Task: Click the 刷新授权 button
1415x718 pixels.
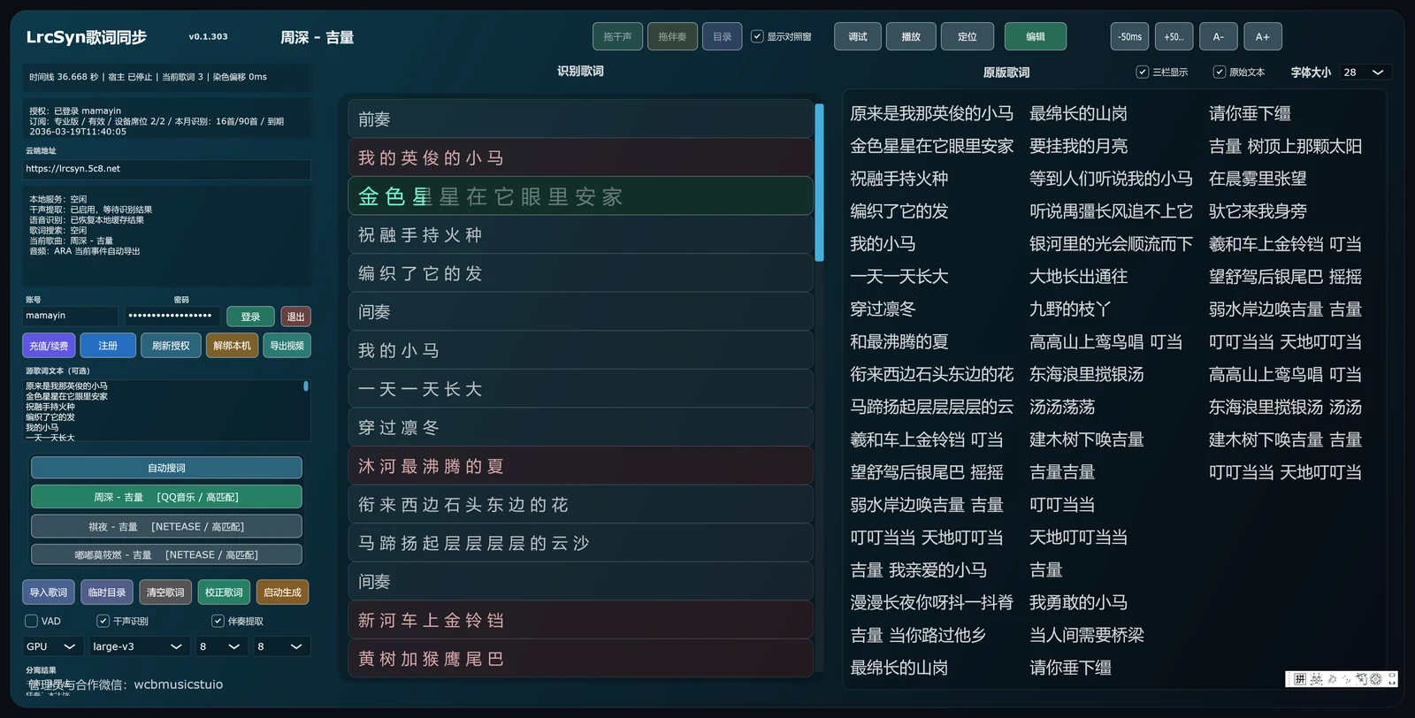Action: pos(171,346)
